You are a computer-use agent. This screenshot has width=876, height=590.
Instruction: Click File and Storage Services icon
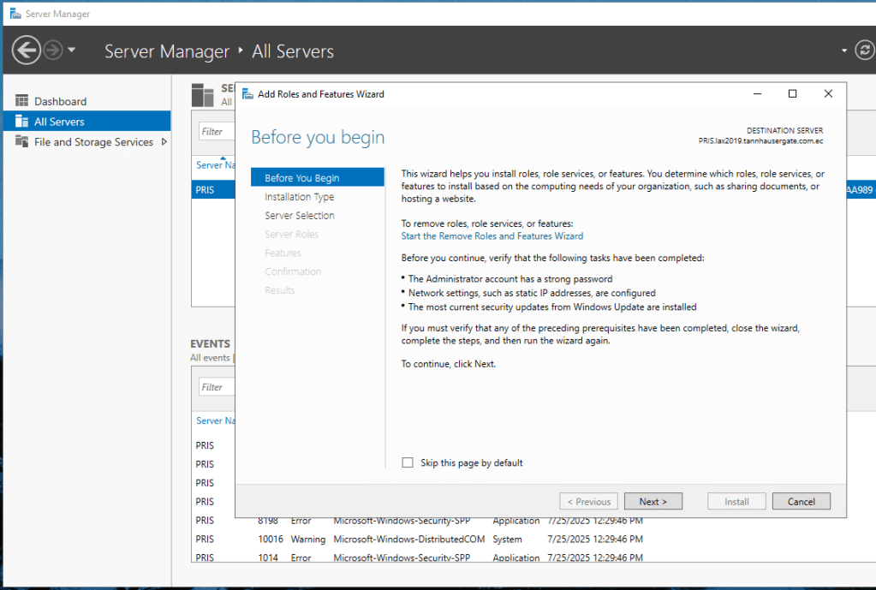point(22,142)
